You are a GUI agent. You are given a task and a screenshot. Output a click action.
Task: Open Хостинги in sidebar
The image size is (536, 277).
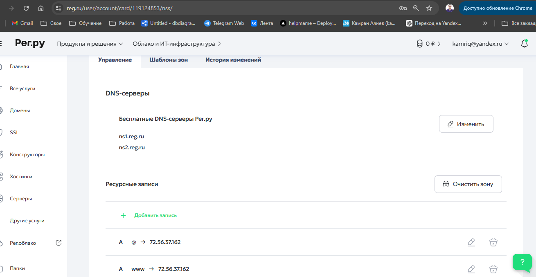point(21,177)
